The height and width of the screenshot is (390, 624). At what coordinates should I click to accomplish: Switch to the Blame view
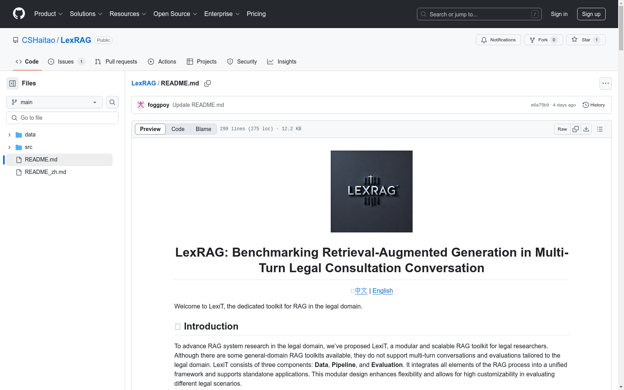tap(204, 129)
